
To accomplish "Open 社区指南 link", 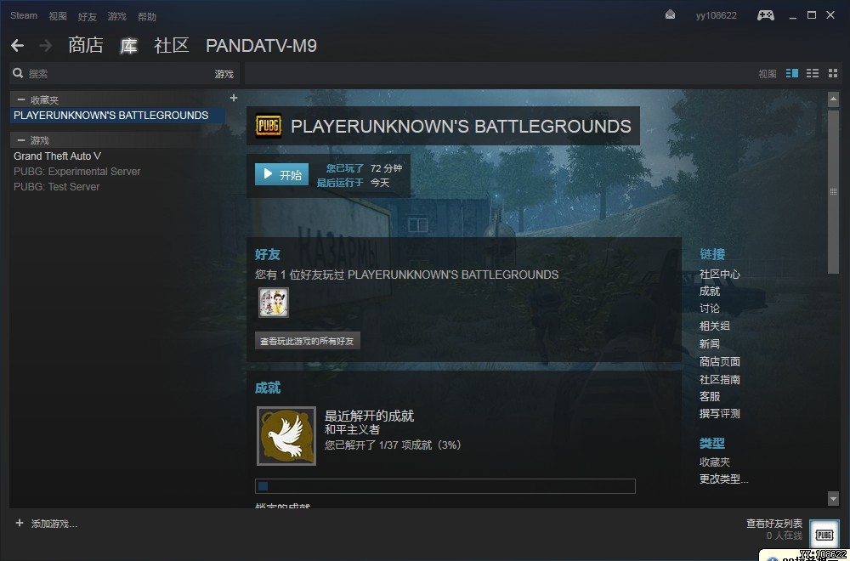I will (719, 379).
